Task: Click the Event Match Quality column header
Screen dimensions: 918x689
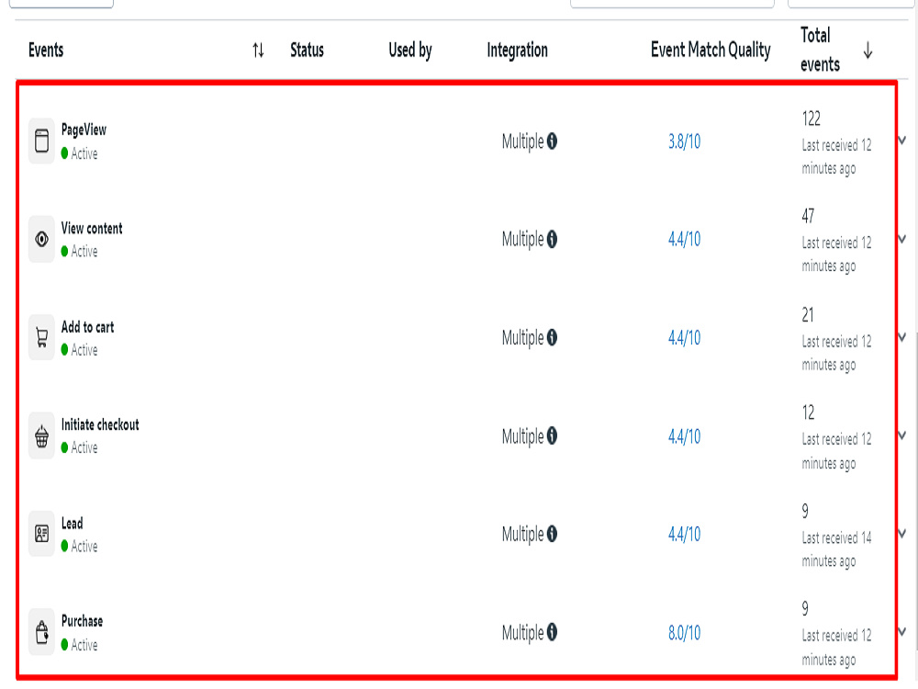Action: coord(711,51)
